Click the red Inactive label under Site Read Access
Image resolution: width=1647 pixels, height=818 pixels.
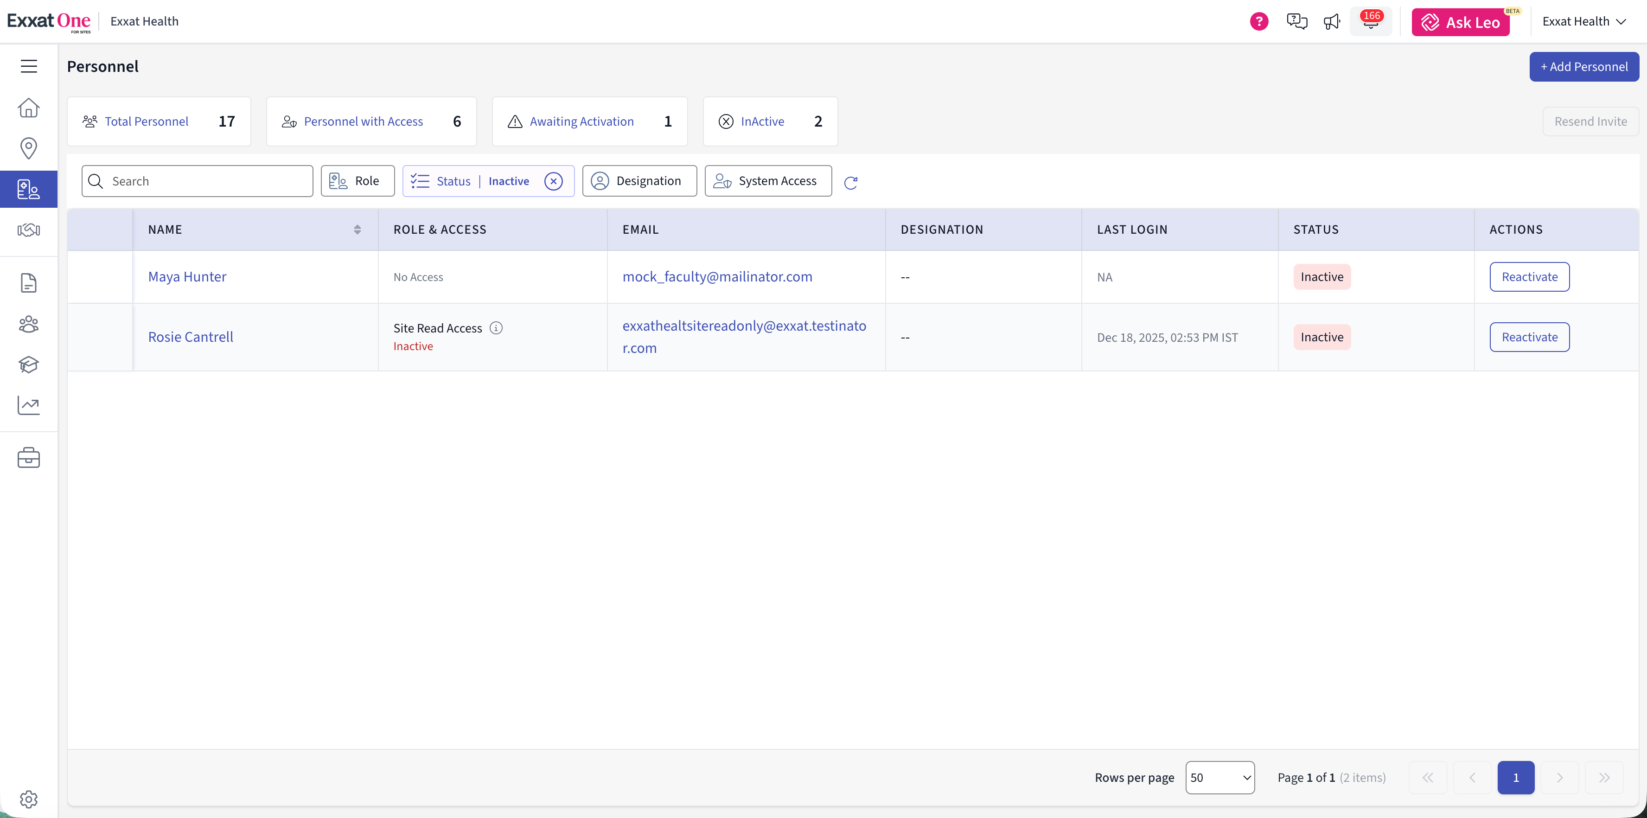click(x=413, y=346)
